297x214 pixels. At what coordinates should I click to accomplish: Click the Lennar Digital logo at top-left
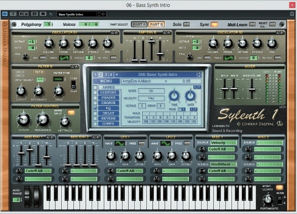(5, 24)
